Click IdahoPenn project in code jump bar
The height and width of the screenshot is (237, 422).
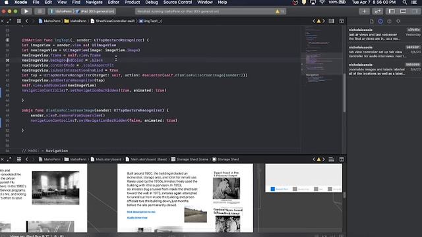pos(49,21)
